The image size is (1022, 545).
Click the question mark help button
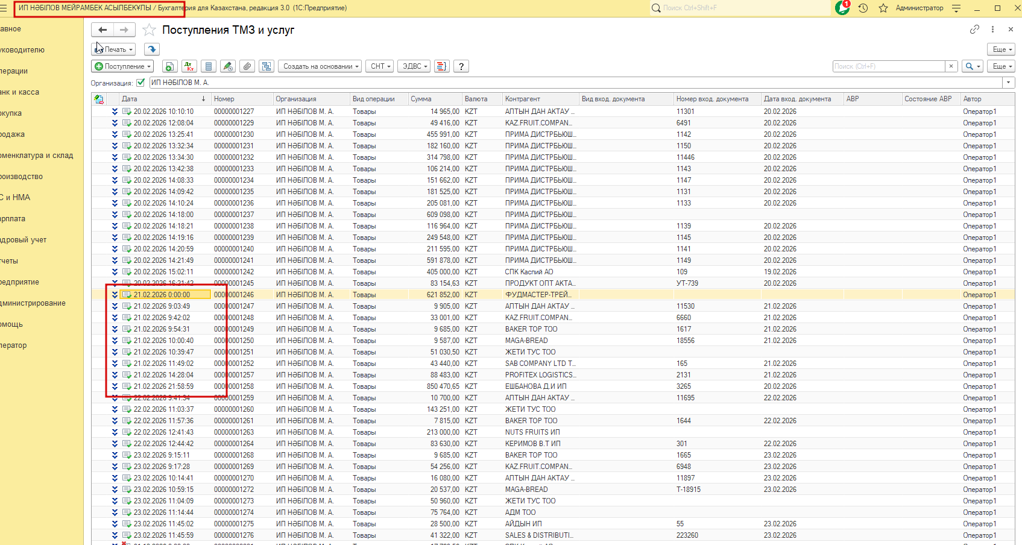click(461, 66)
